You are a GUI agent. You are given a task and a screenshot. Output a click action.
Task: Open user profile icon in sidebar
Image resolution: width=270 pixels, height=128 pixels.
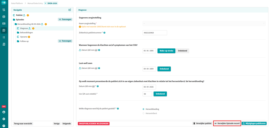4,112
